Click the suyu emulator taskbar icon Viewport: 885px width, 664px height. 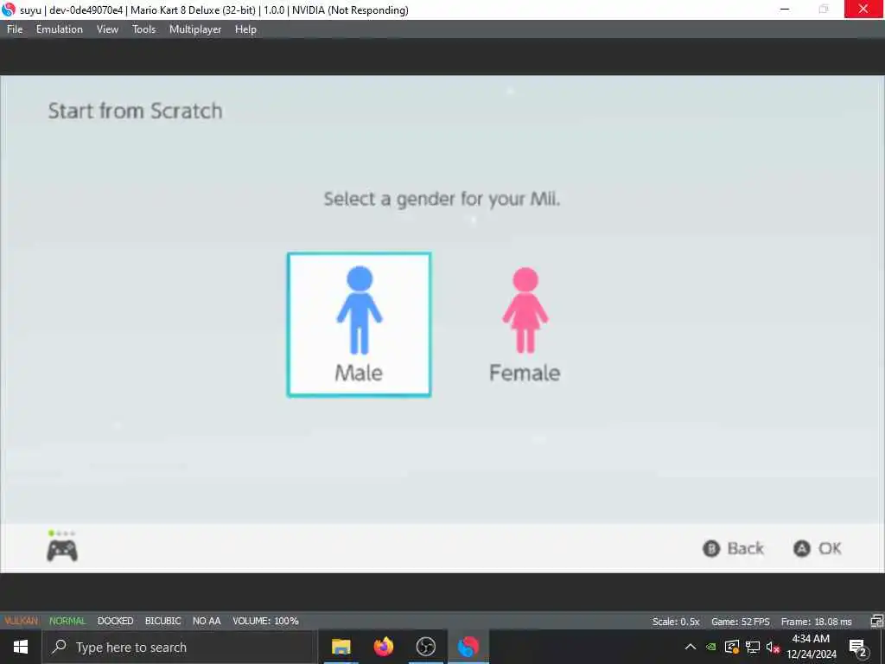point(468,647)
